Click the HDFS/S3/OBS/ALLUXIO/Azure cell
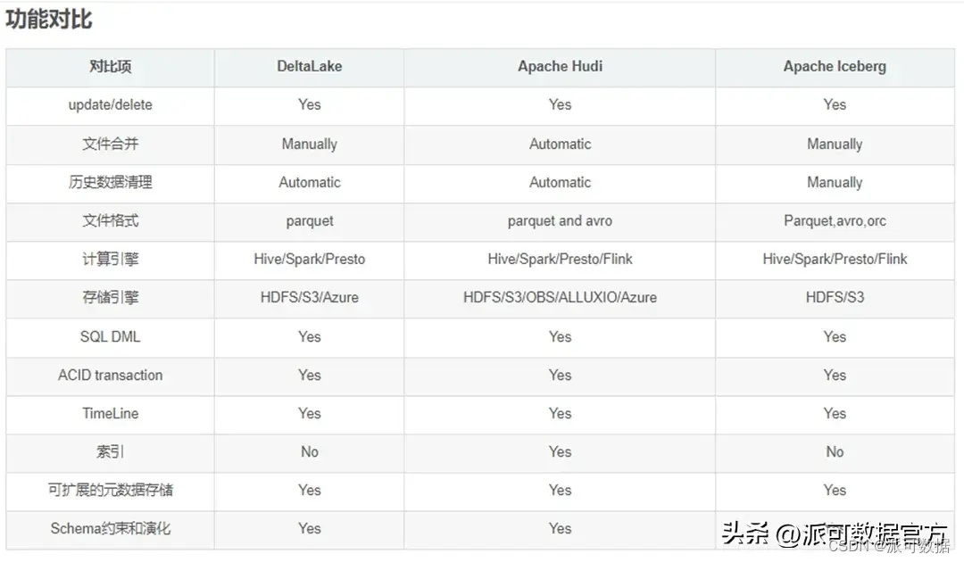The width and height of the screenshot is (964, 562). (560, 298)
